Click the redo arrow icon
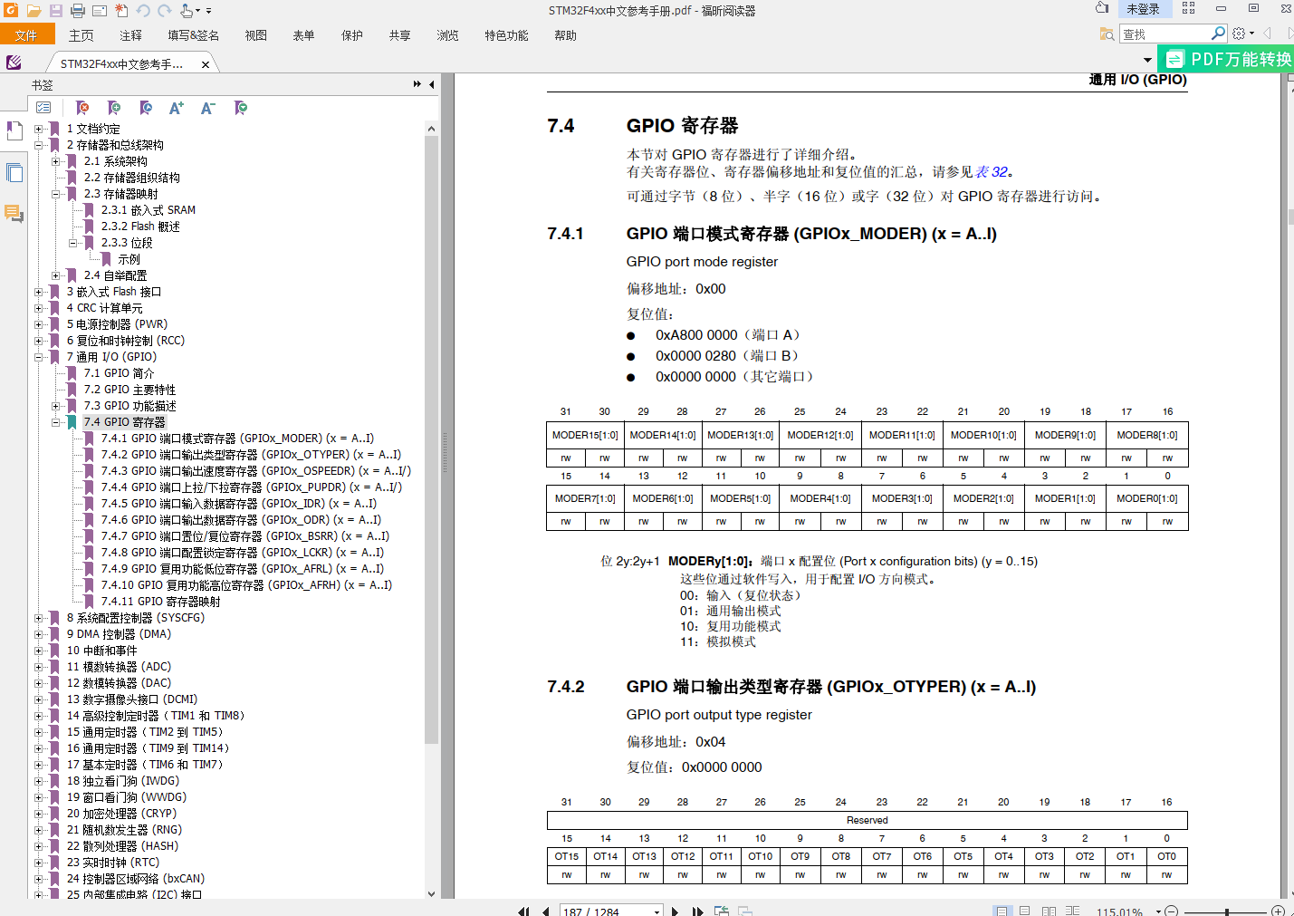1294x916 pixels. (x=165, y=11)
